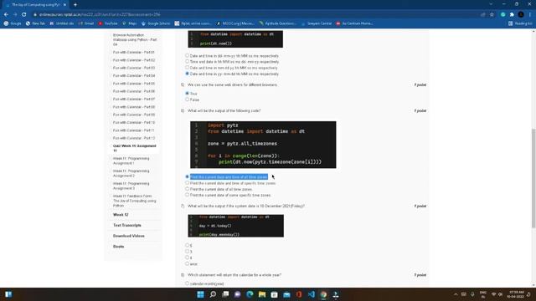Choose True for web drivers question
The height and width of the screenshot is (301, 536).
click(x=187, y=93)
